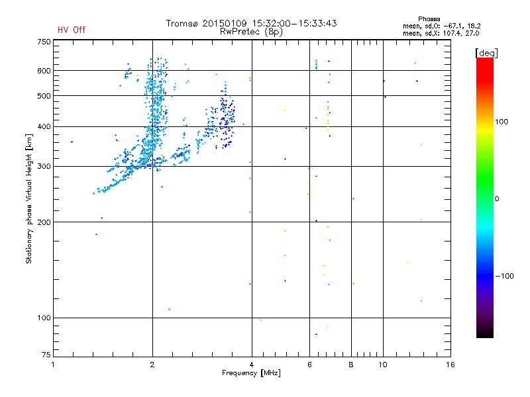Click the '300' height axis label

(44, 167)
